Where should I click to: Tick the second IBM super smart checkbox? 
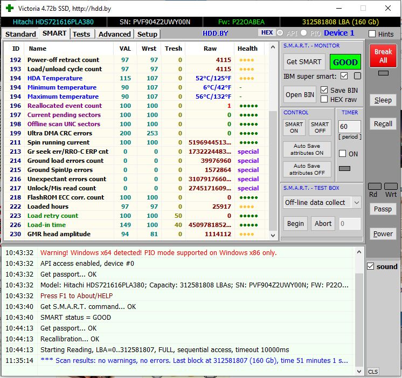click(x=357, y=76)
